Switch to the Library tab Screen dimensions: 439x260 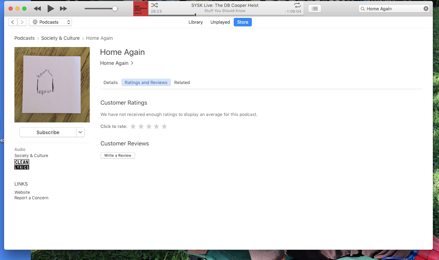pos(196,22)
